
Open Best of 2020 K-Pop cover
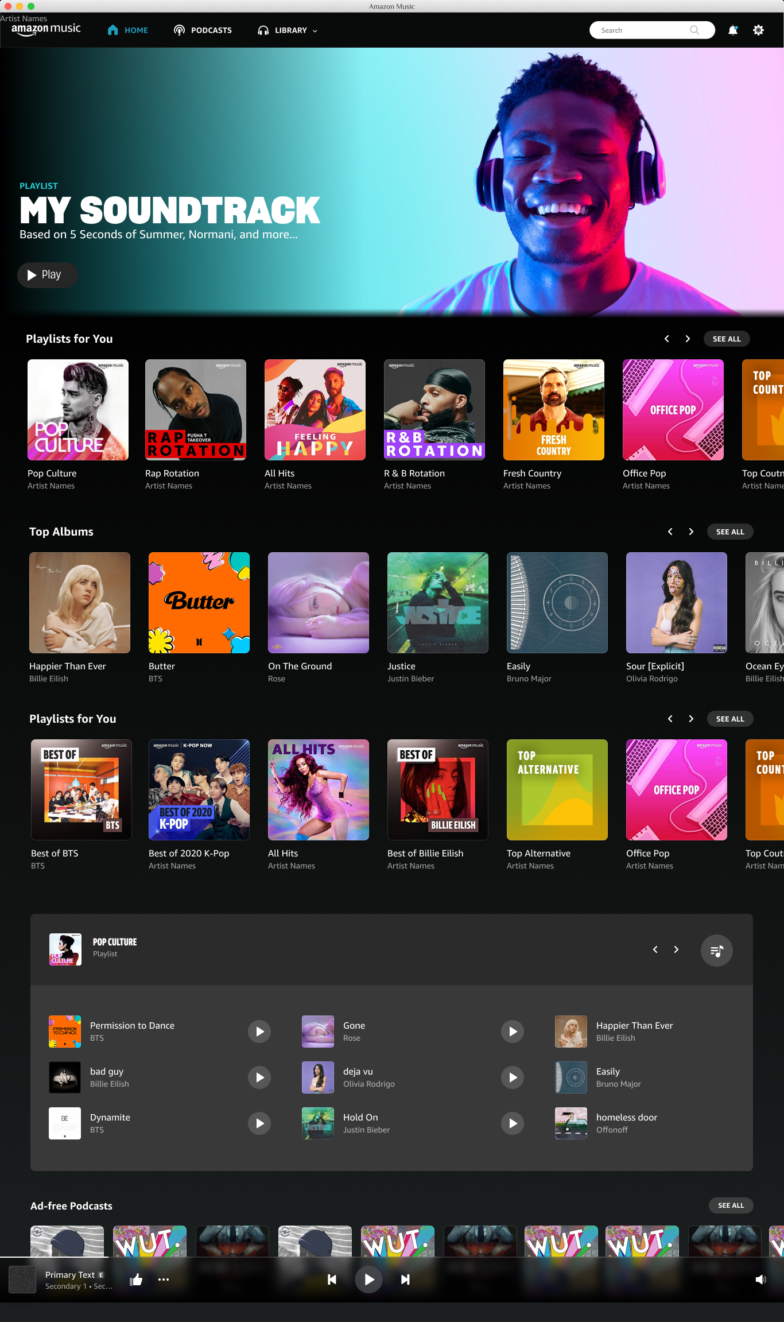point(199,790)
